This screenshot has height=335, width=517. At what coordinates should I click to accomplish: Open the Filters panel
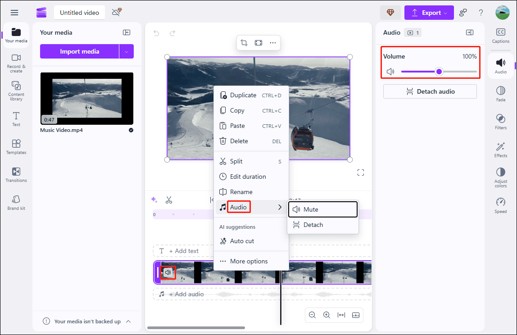click(500, 122)
